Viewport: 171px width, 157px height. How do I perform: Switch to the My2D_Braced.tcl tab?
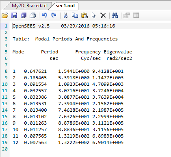click(x=30, y=6)
